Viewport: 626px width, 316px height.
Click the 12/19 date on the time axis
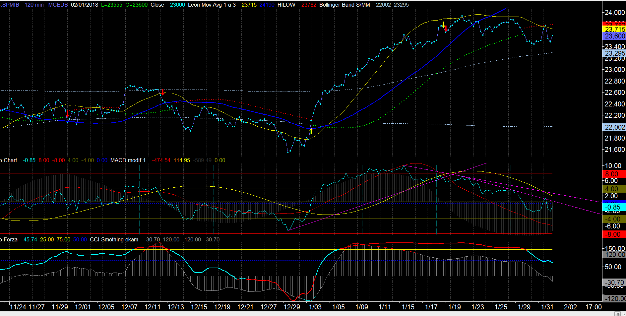[x=222, y=307]
